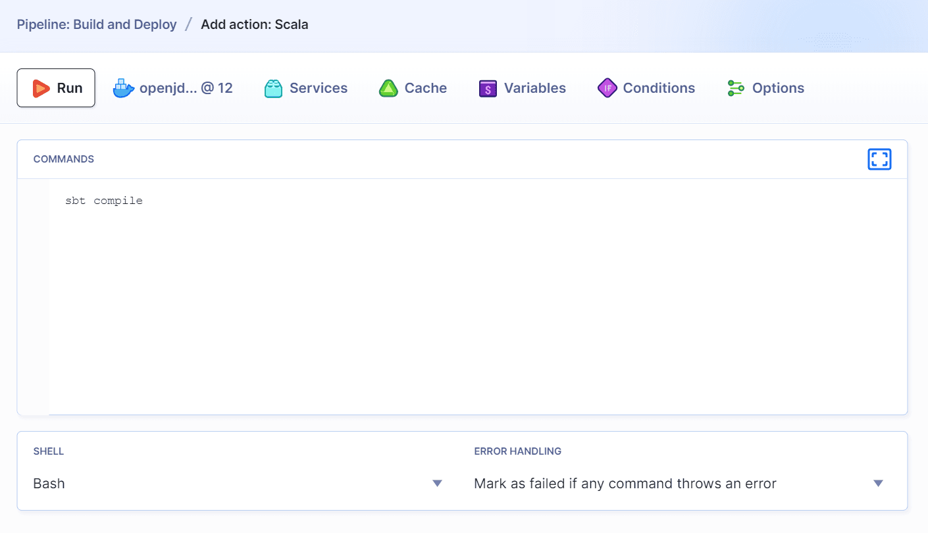Open the Error Handling dropdown

coord(678,483)
